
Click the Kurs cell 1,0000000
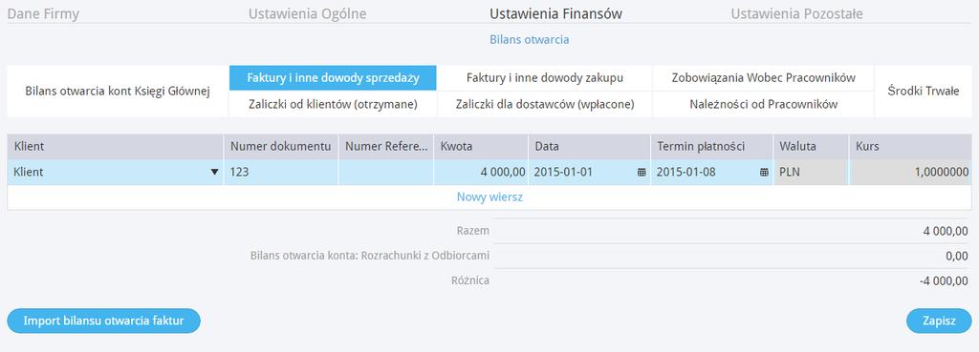click(910, 173)
